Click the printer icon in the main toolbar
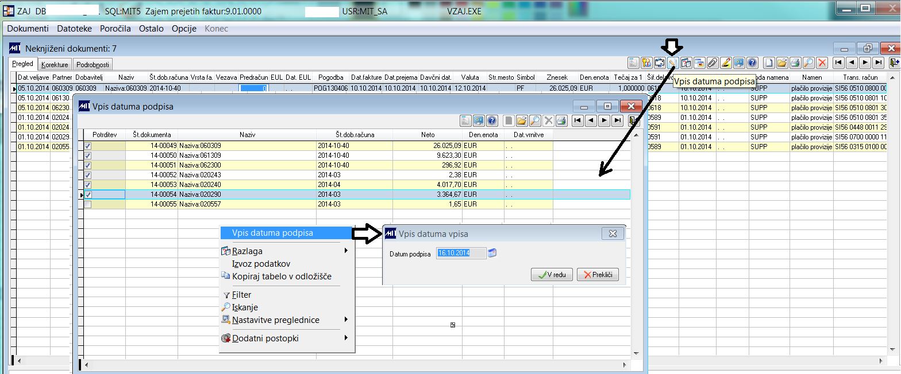Viewport: 901px width, 374px height. coord(795,63)
